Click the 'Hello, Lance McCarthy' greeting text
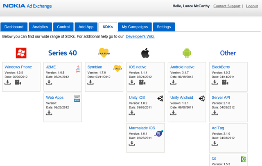This screenshot has width=262, height=166. pyautogui.click(x=191, y=6)
